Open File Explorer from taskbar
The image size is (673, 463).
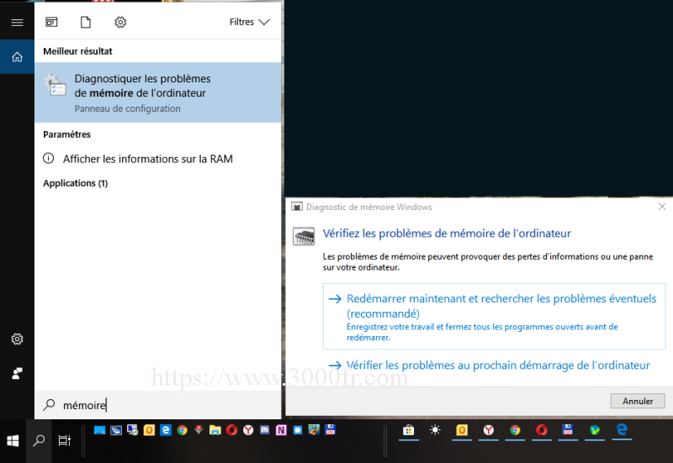(x=215, y=430)
